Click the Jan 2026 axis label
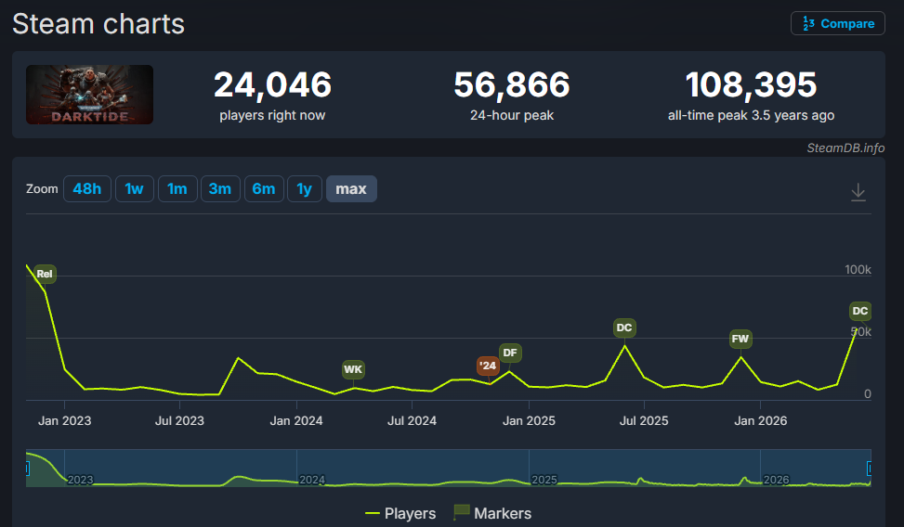The width and height of the screenshot is (904, 527). click(x=760, y=421)
